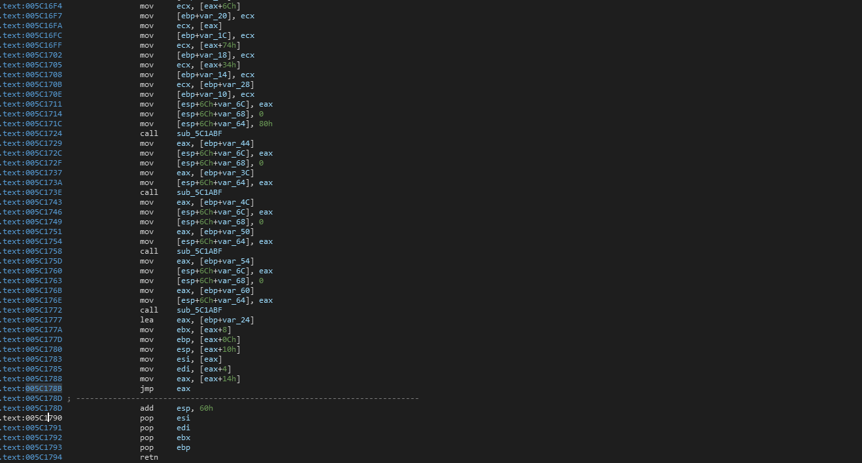The image size is (862, 463).
Task: Click address .text:005C1746
Action: coord(31,212)
